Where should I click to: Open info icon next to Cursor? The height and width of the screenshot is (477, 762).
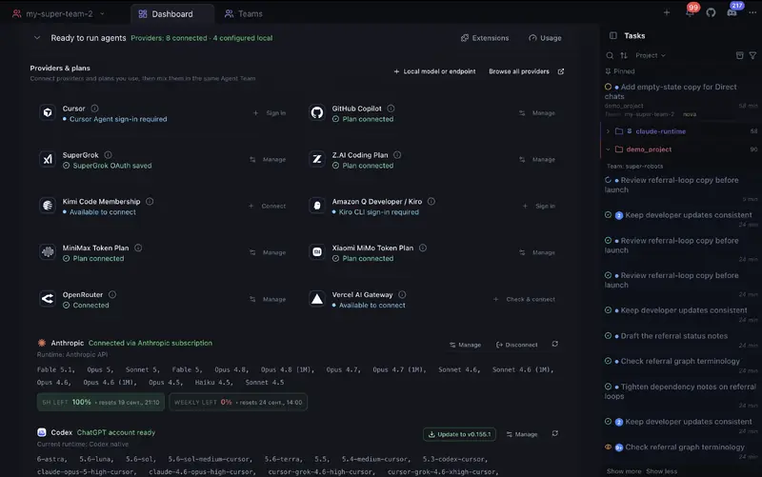(x=94, y=109)
